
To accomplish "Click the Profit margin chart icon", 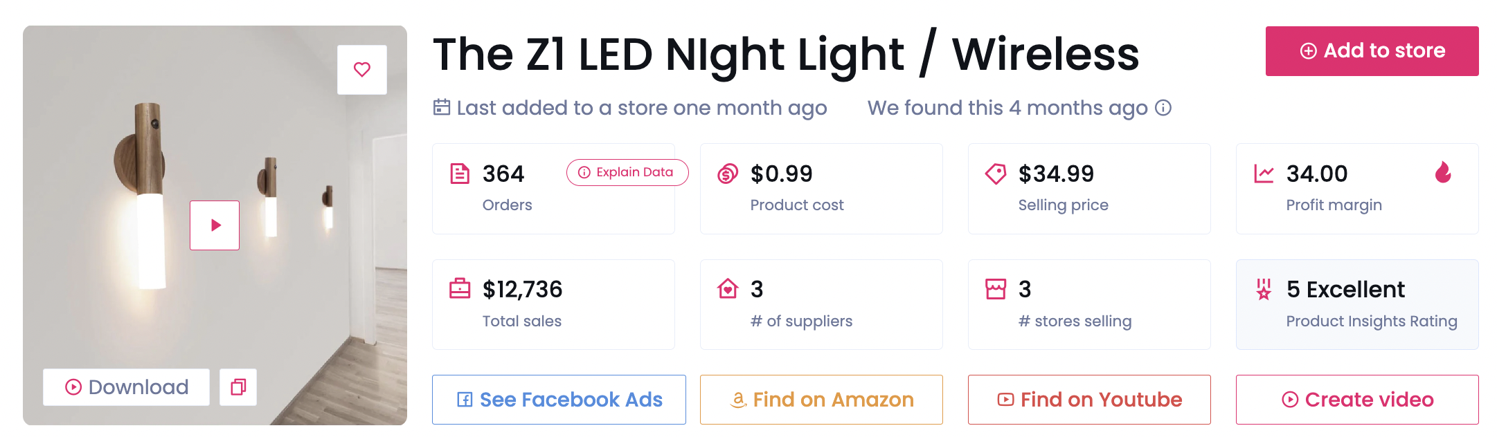I will [1263, 174].
